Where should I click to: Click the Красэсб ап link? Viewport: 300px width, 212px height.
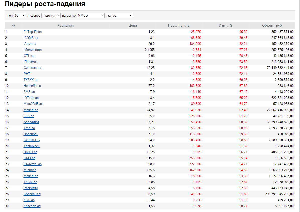coord(32,206)
